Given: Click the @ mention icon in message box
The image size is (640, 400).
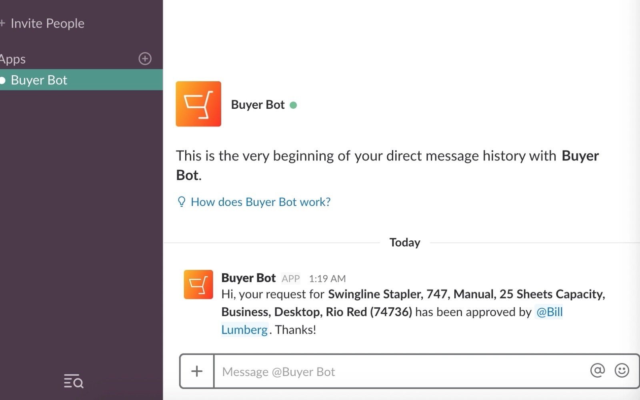Looking at the screenshot, I should [x=597, y=371].
